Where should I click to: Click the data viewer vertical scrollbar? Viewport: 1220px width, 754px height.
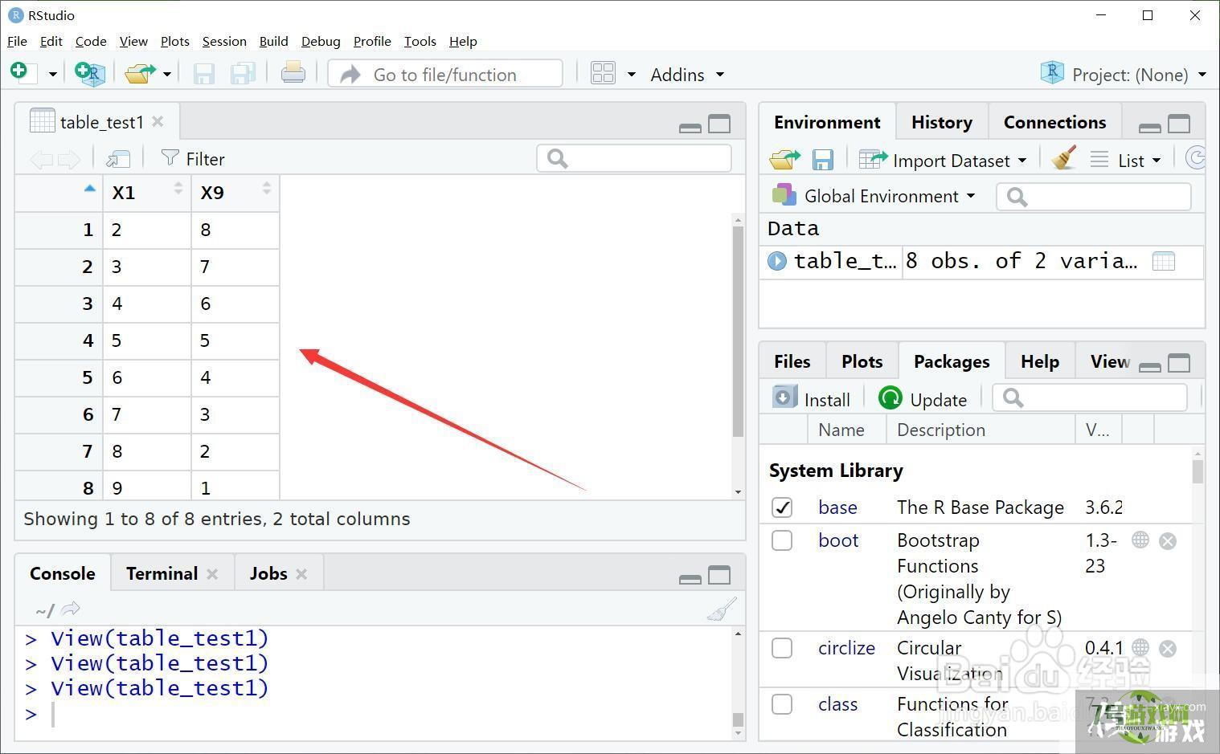(x=738, y=331)
